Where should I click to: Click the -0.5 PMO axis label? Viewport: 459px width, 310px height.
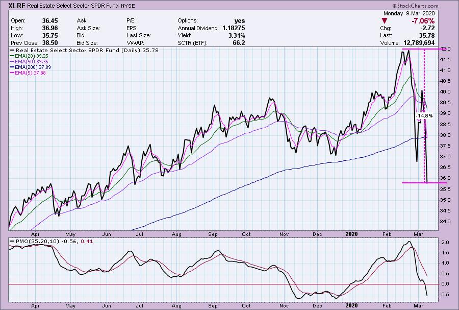445,294
